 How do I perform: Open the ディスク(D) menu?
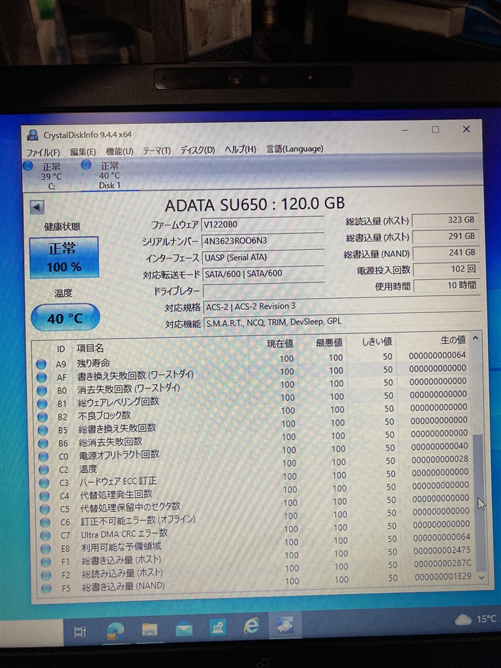tap(197, 150)
